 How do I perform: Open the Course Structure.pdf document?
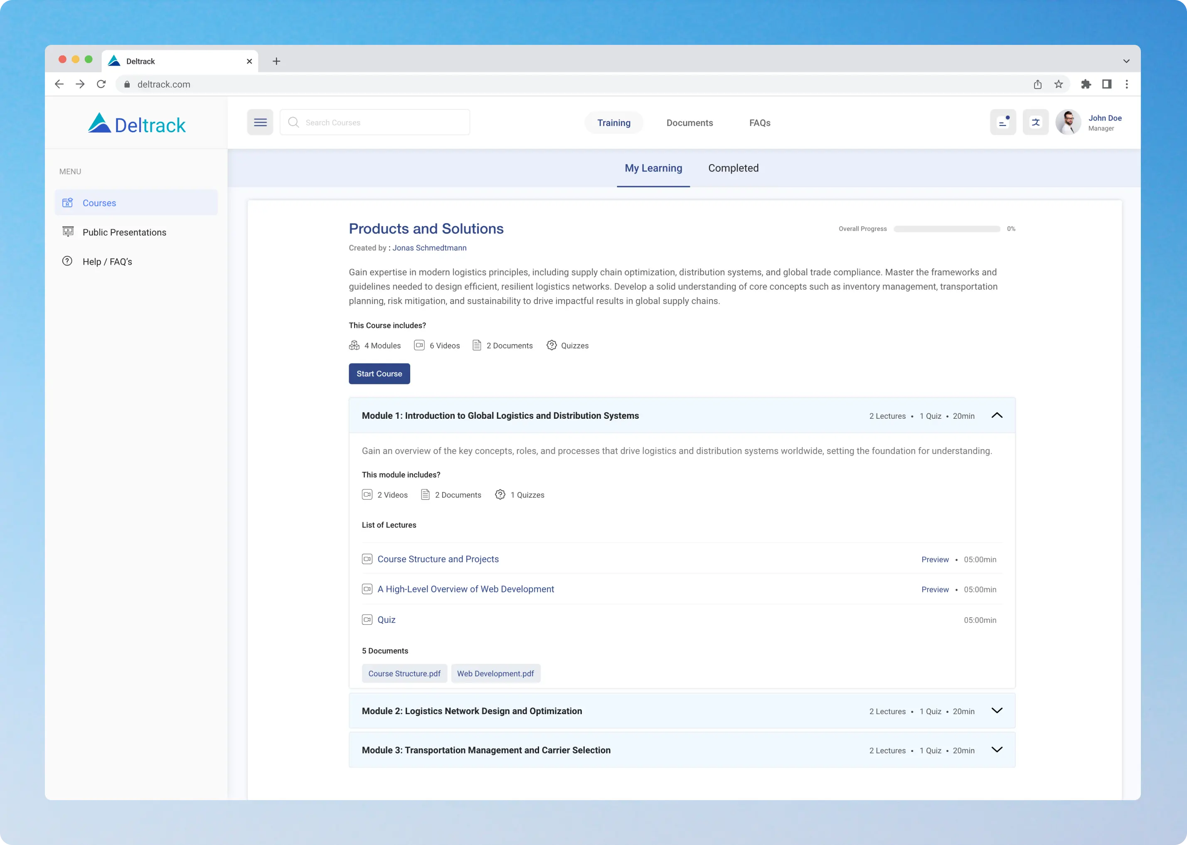(x=404, y=673)
